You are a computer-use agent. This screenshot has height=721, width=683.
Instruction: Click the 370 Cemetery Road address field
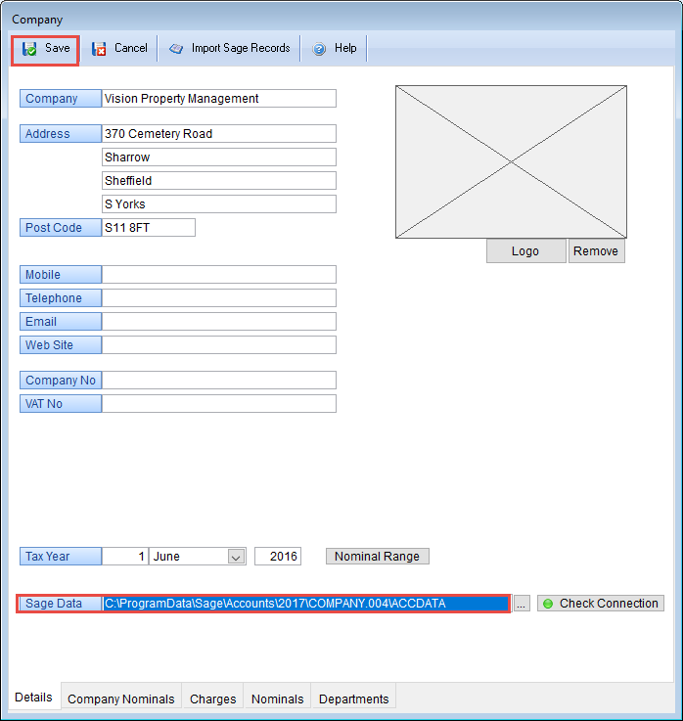tap(219, 134)
